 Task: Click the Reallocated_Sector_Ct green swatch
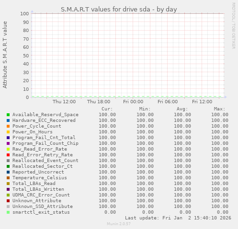8,166
